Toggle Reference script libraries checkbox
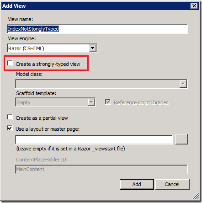 tap(108, 102)
